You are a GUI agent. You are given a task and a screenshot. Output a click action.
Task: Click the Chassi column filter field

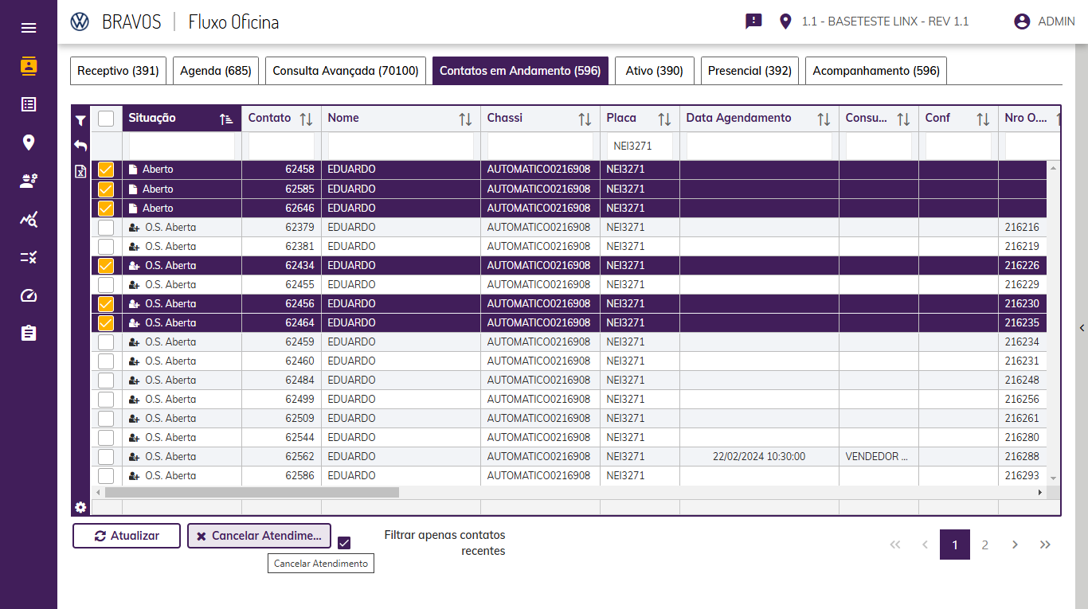point(541,146)
